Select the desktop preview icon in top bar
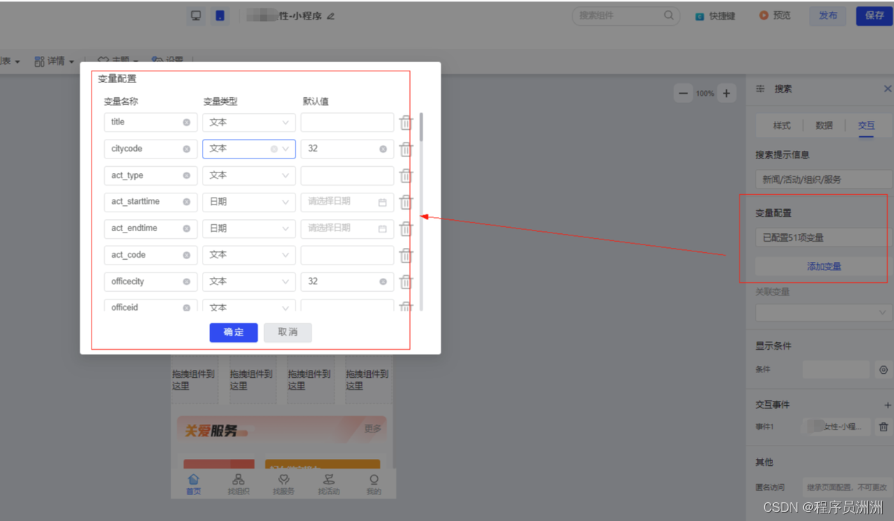Screen dimensions: 894x521 coord(196,15)
